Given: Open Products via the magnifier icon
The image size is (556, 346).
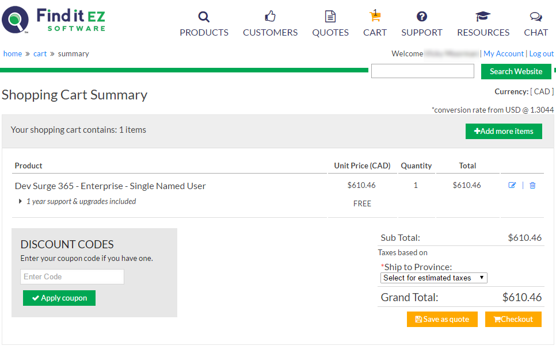Looking at the screenshot, I should (x=204, y=17).
